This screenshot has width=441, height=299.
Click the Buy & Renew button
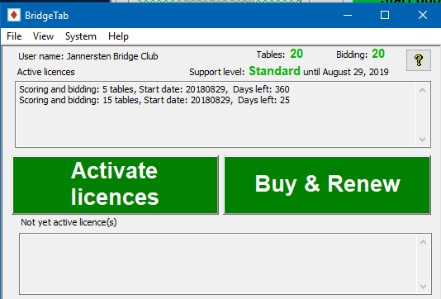[327, 185]
